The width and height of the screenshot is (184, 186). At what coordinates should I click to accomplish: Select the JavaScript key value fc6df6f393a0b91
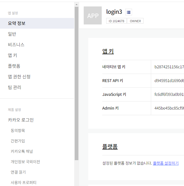pos(169,94)
